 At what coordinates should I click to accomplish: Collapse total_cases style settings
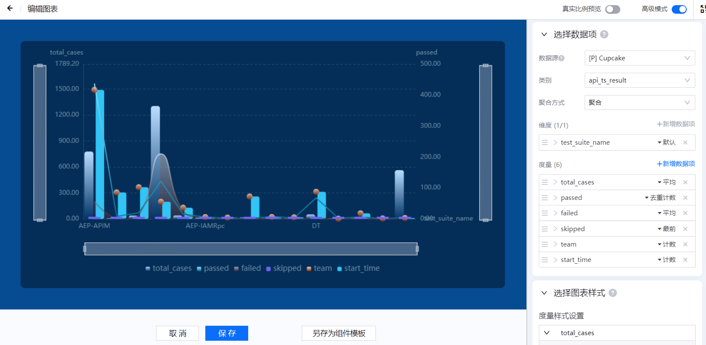(547, 333)
